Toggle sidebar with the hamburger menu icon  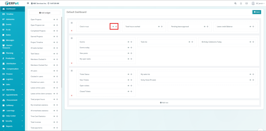point(28,3)
